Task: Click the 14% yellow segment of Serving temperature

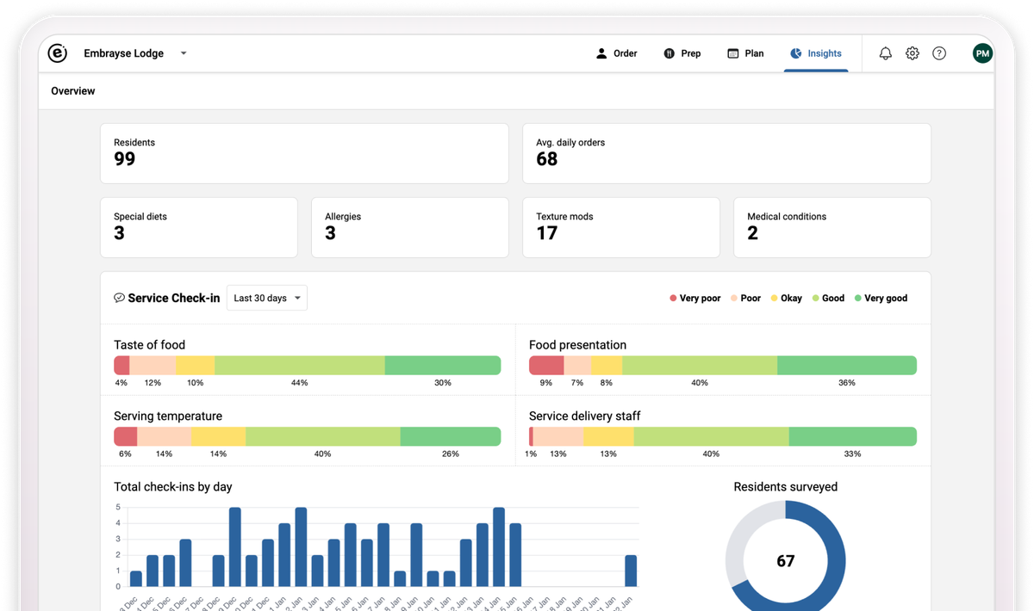Action: click(x=219, y=436)
